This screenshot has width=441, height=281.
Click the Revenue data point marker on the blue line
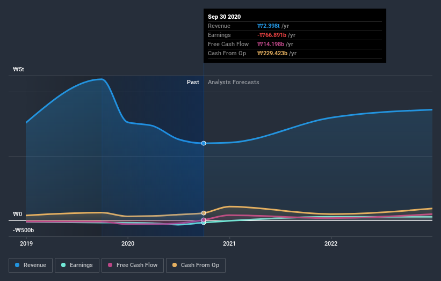[x=204, y=143]
